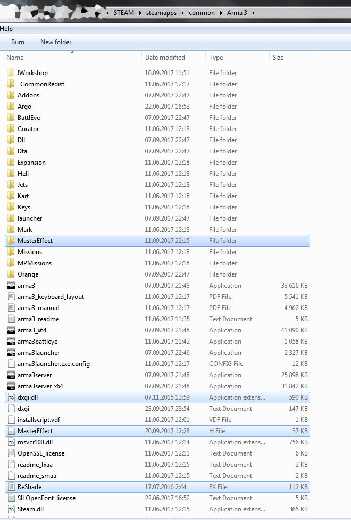Click the CONFIG File type cell
The height and width of the screenshot is (520, 351).
tap(226, 364)
